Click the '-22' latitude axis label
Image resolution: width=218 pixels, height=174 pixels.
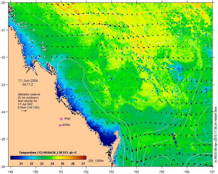coord(3,57)
